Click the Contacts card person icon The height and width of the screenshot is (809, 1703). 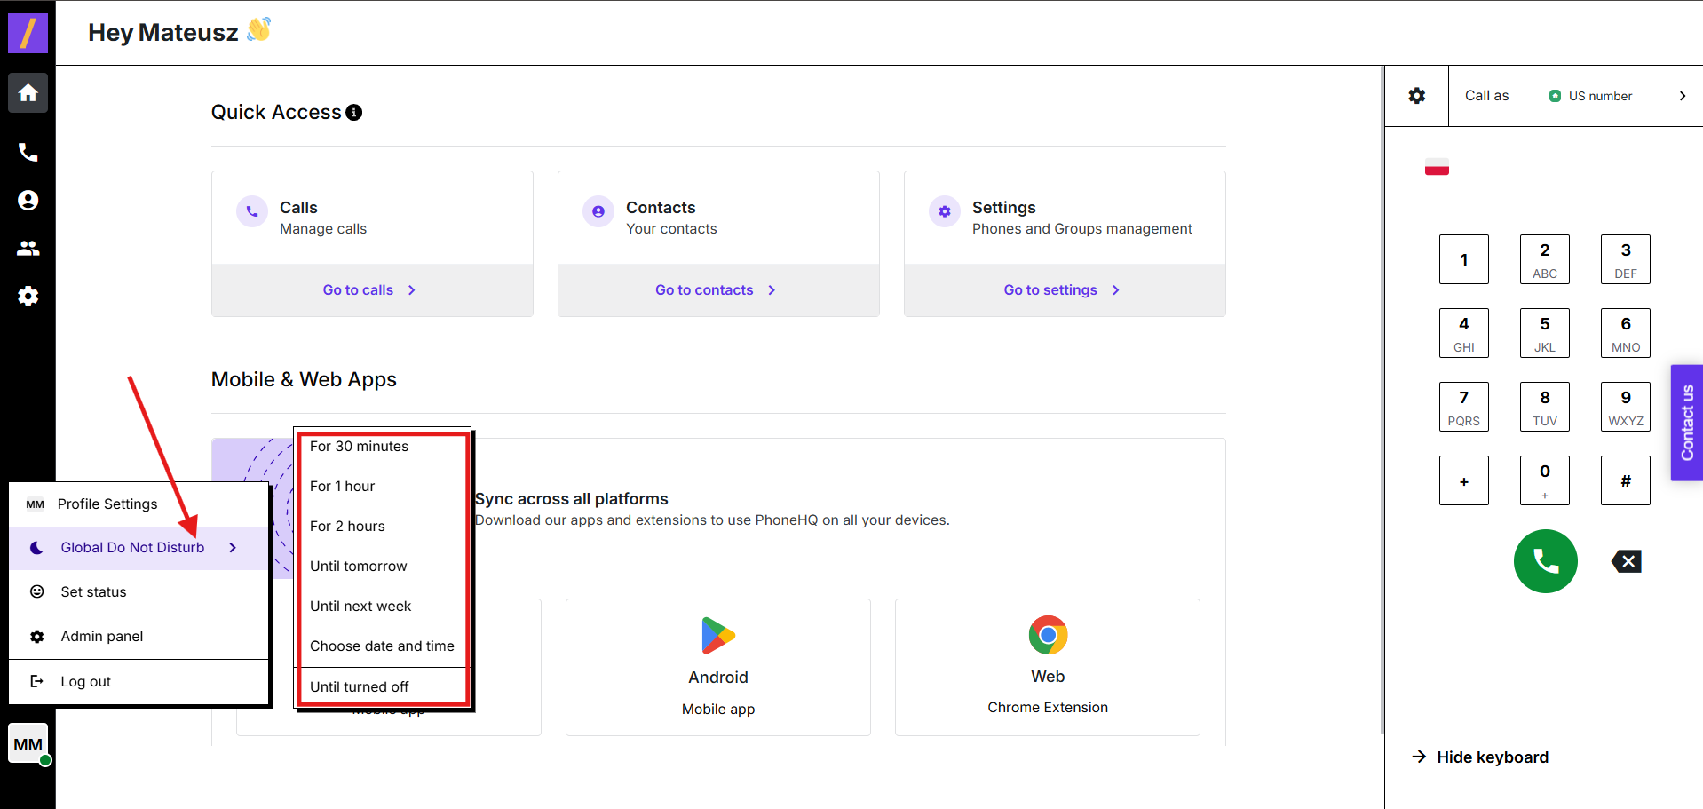coord(598,211)
